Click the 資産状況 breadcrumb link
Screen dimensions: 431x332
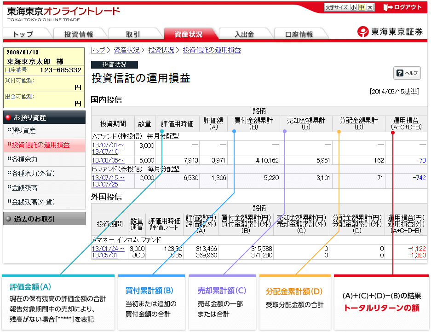click(x=126, y=50)
